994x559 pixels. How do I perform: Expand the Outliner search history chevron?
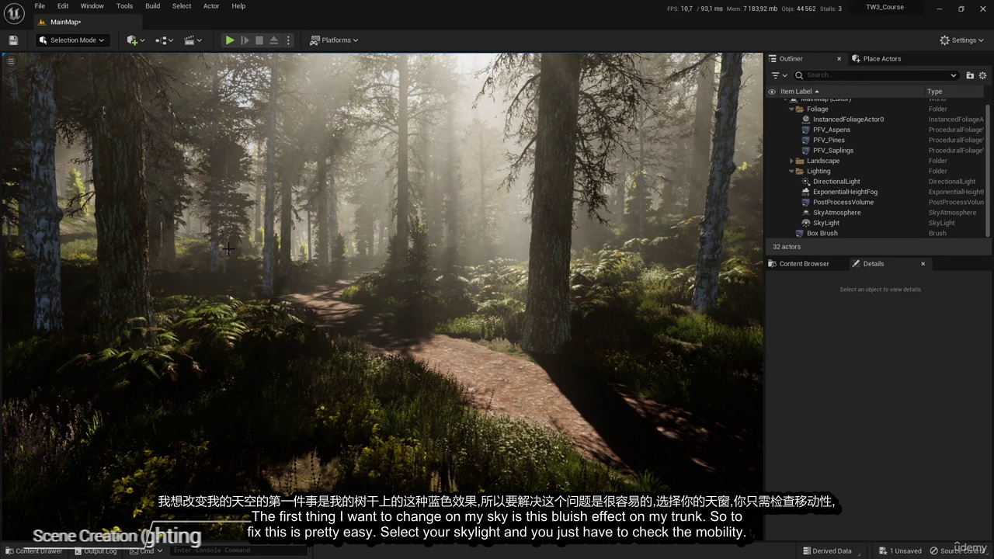point(954,75)
